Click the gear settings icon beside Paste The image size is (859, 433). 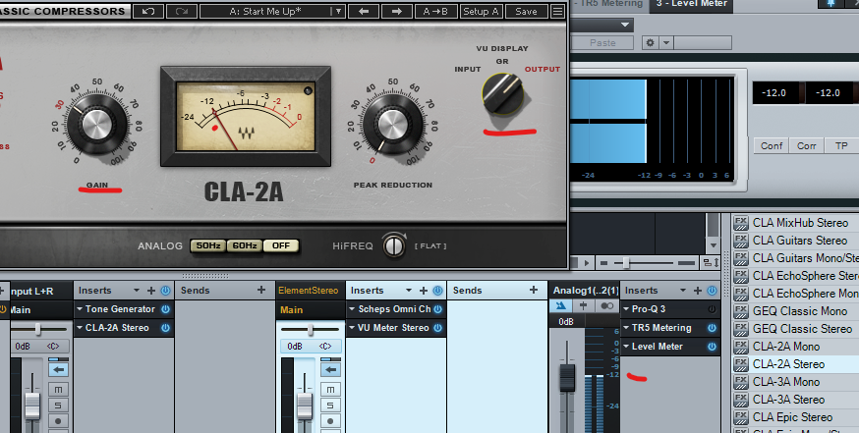tap(648, 43)
